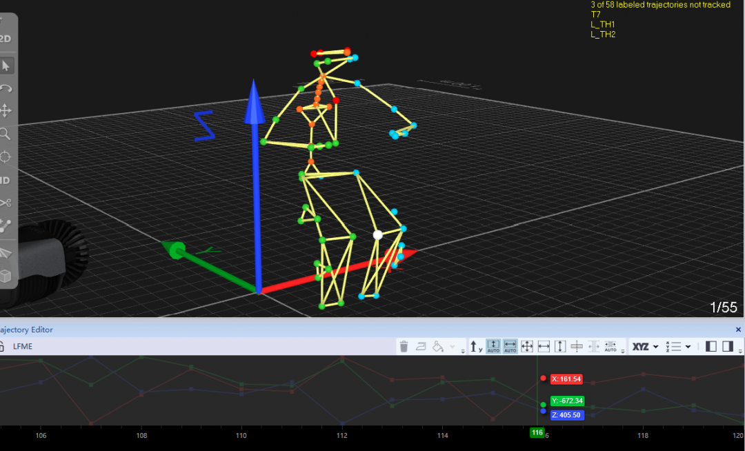This screenshot has height=451, width=745.
Task: Toggle auto vertical zoom button
Action: tap(493, 346)
